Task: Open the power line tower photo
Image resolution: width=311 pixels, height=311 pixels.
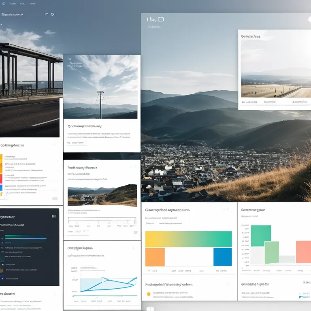Action: [x=100, y=87]
